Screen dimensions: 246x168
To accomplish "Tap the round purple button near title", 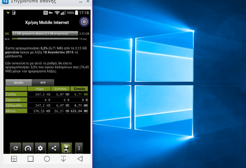I will [x=84, y=22].
